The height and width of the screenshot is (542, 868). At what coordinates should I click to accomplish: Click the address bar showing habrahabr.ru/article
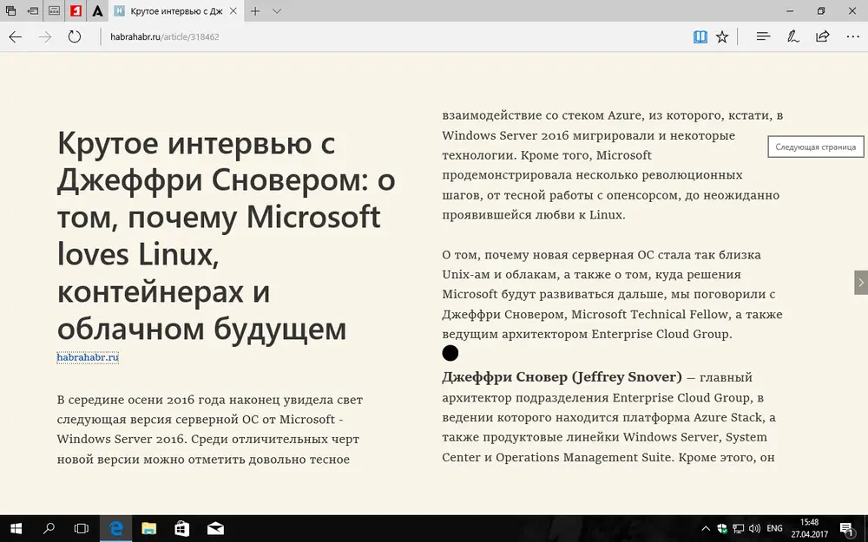[165, 36]
